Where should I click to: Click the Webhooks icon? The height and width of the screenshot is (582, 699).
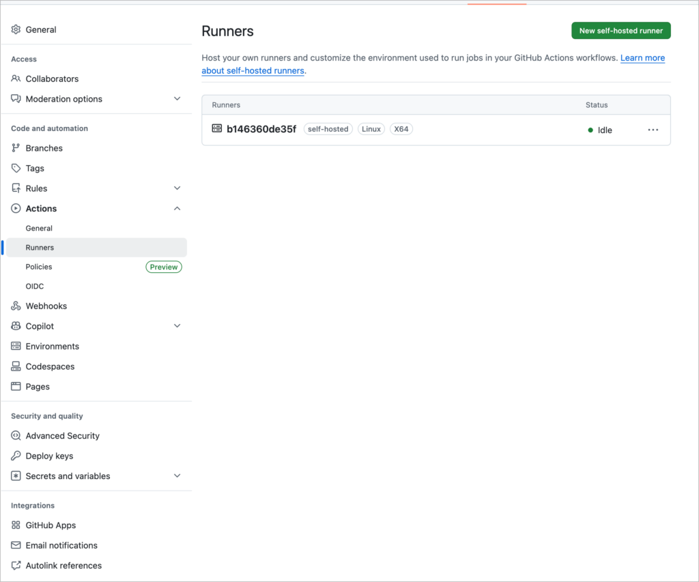tap(16, 306)
